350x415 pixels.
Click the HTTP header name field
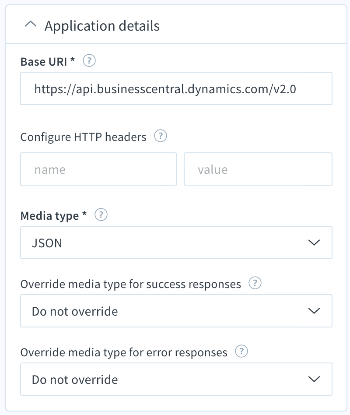pos(98,169)
